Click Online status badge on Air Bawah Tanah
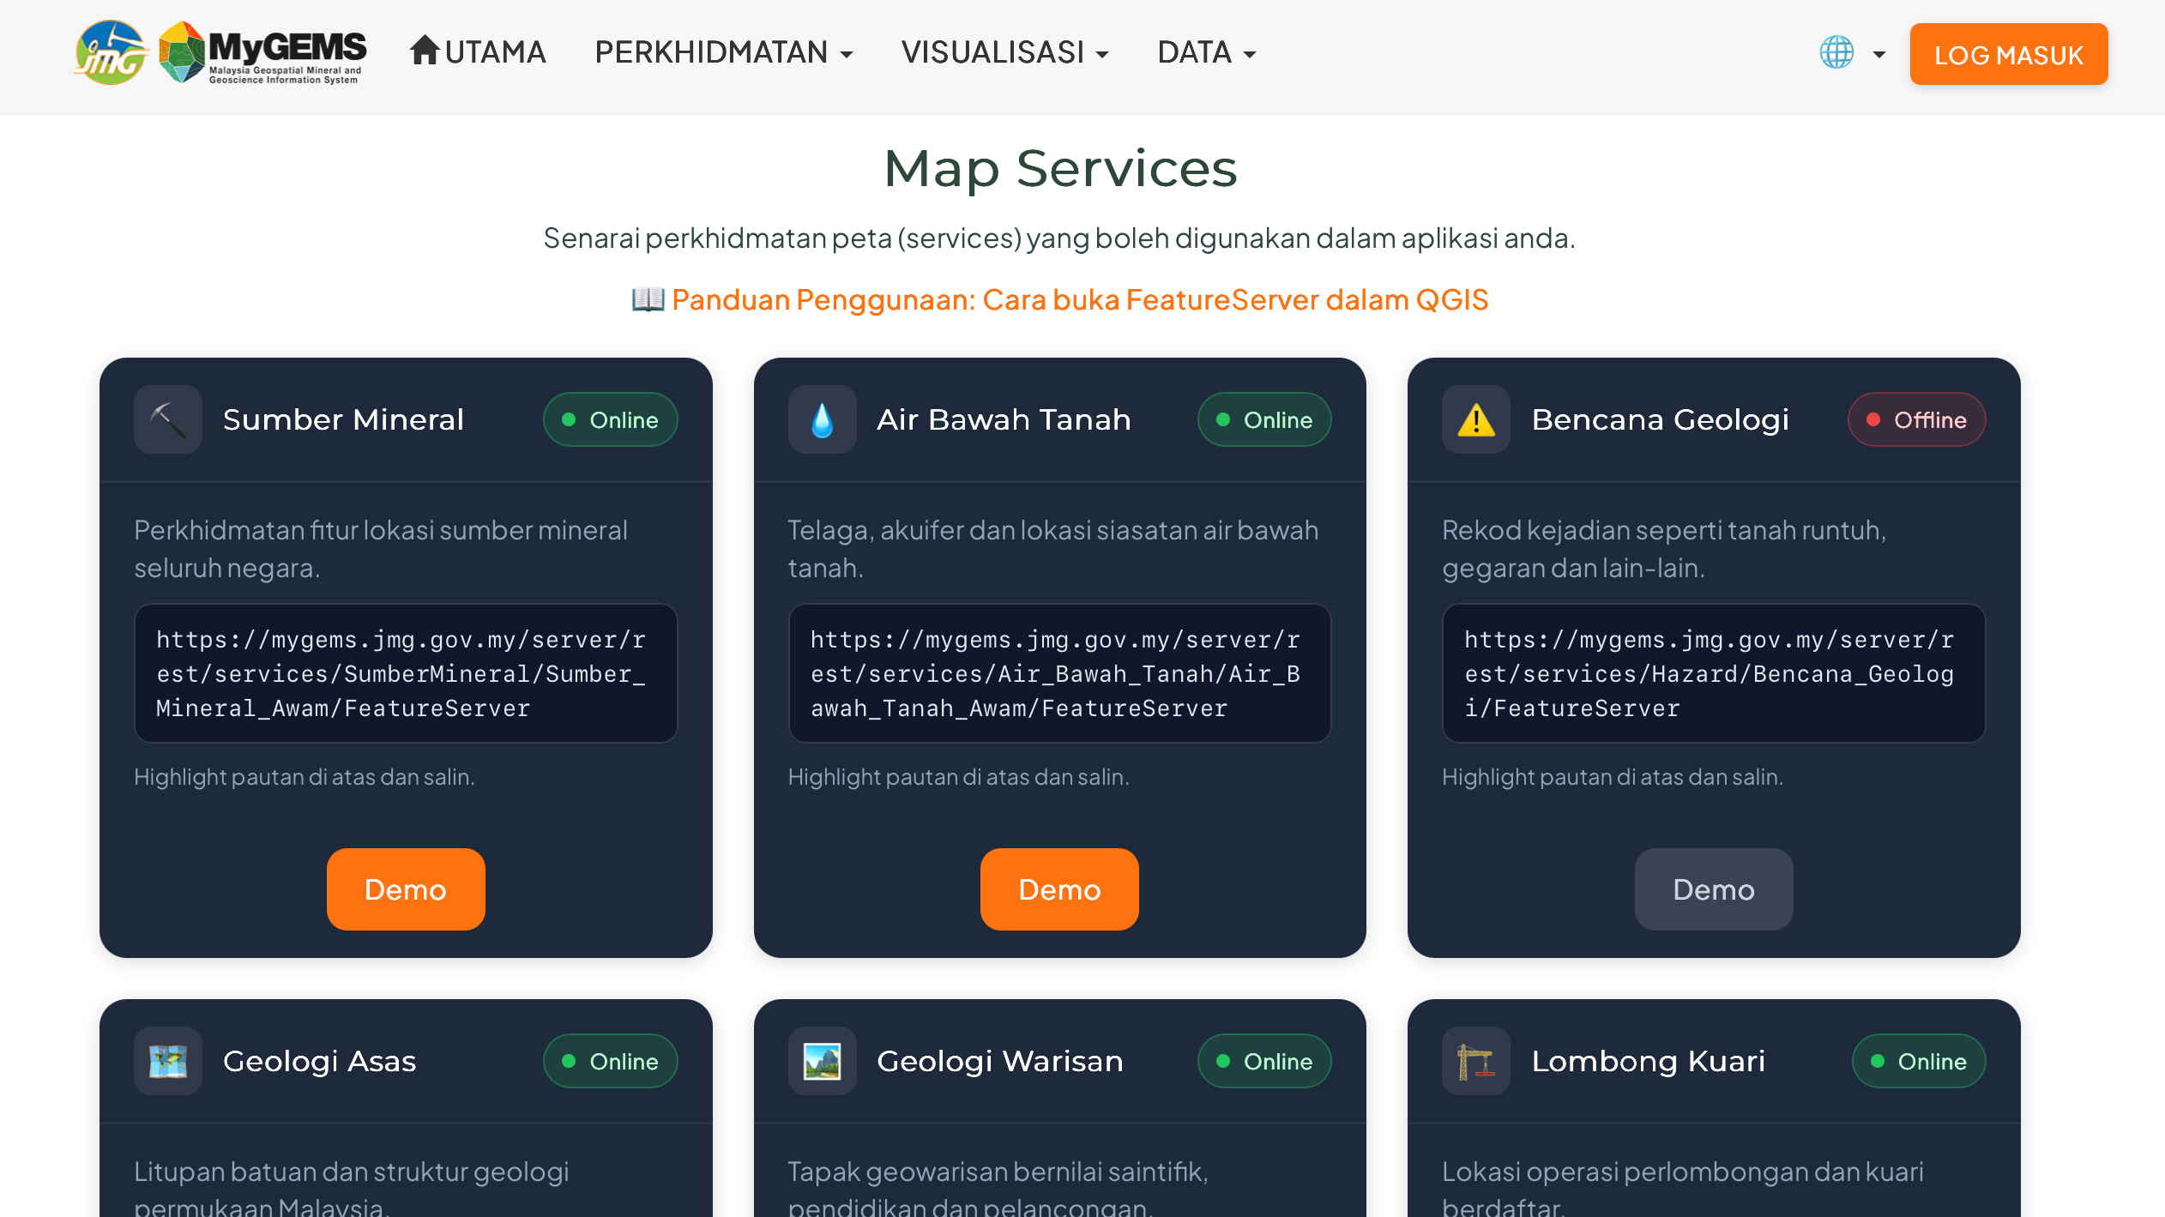2165x1217 pixels. [1264, 419]
